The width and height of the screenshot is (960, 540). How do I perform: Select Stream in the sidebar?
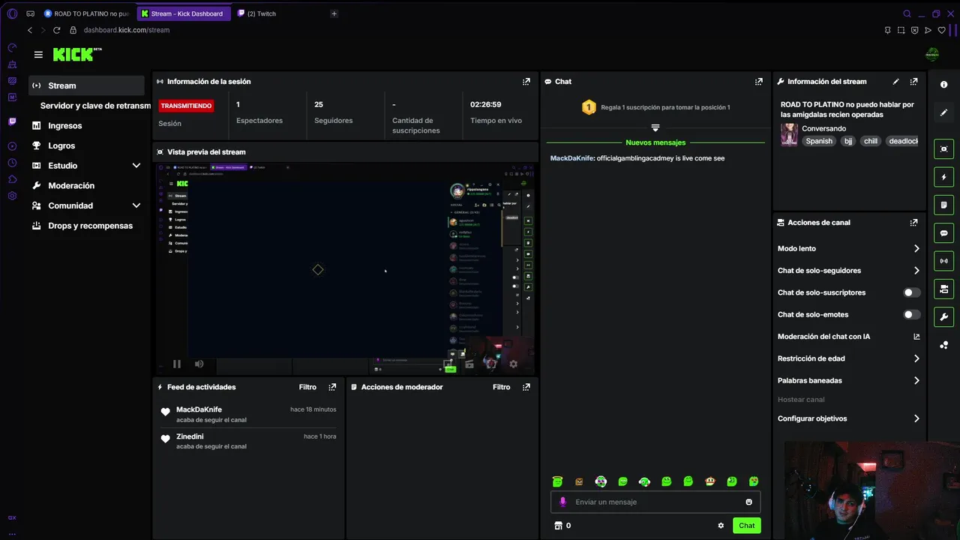click(x=87, y=85)
